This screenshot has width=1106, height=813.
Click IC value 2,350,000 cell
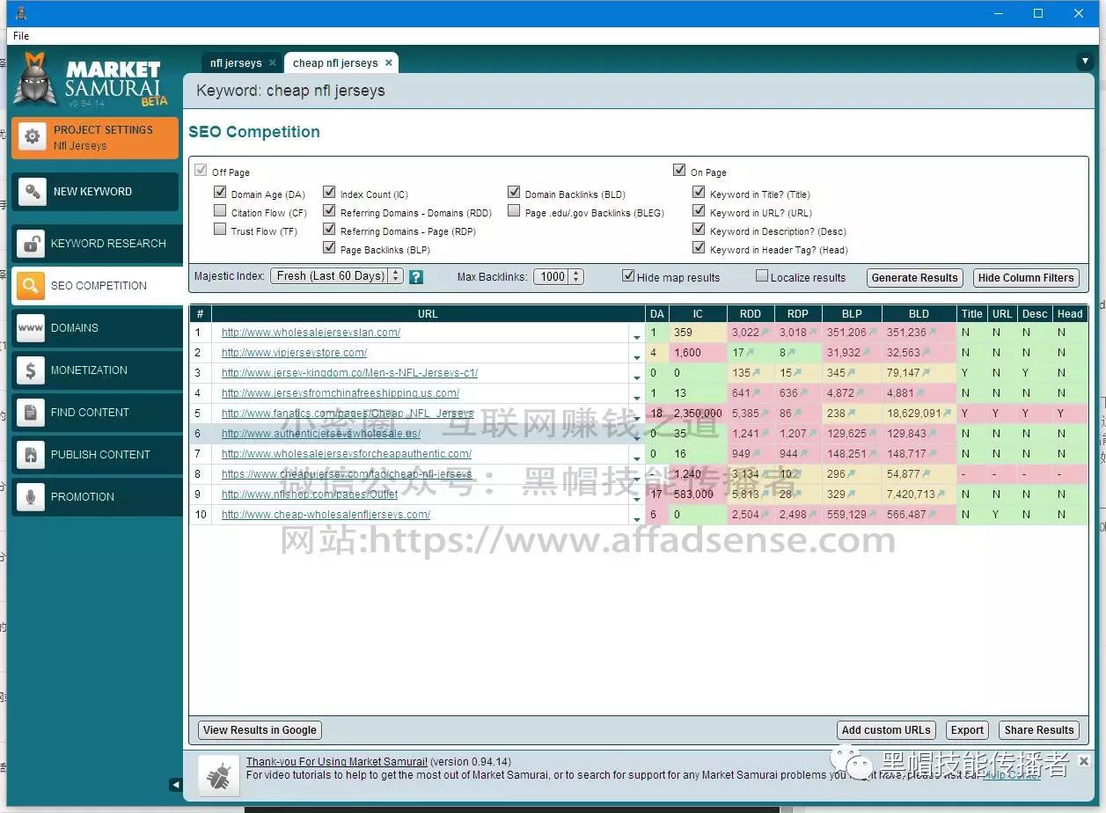click(698, 414)
